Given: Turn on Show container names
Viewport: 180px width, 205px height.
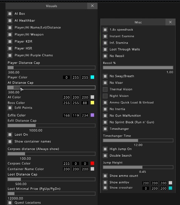Looking at the screenshot, I should coord(10,141).
